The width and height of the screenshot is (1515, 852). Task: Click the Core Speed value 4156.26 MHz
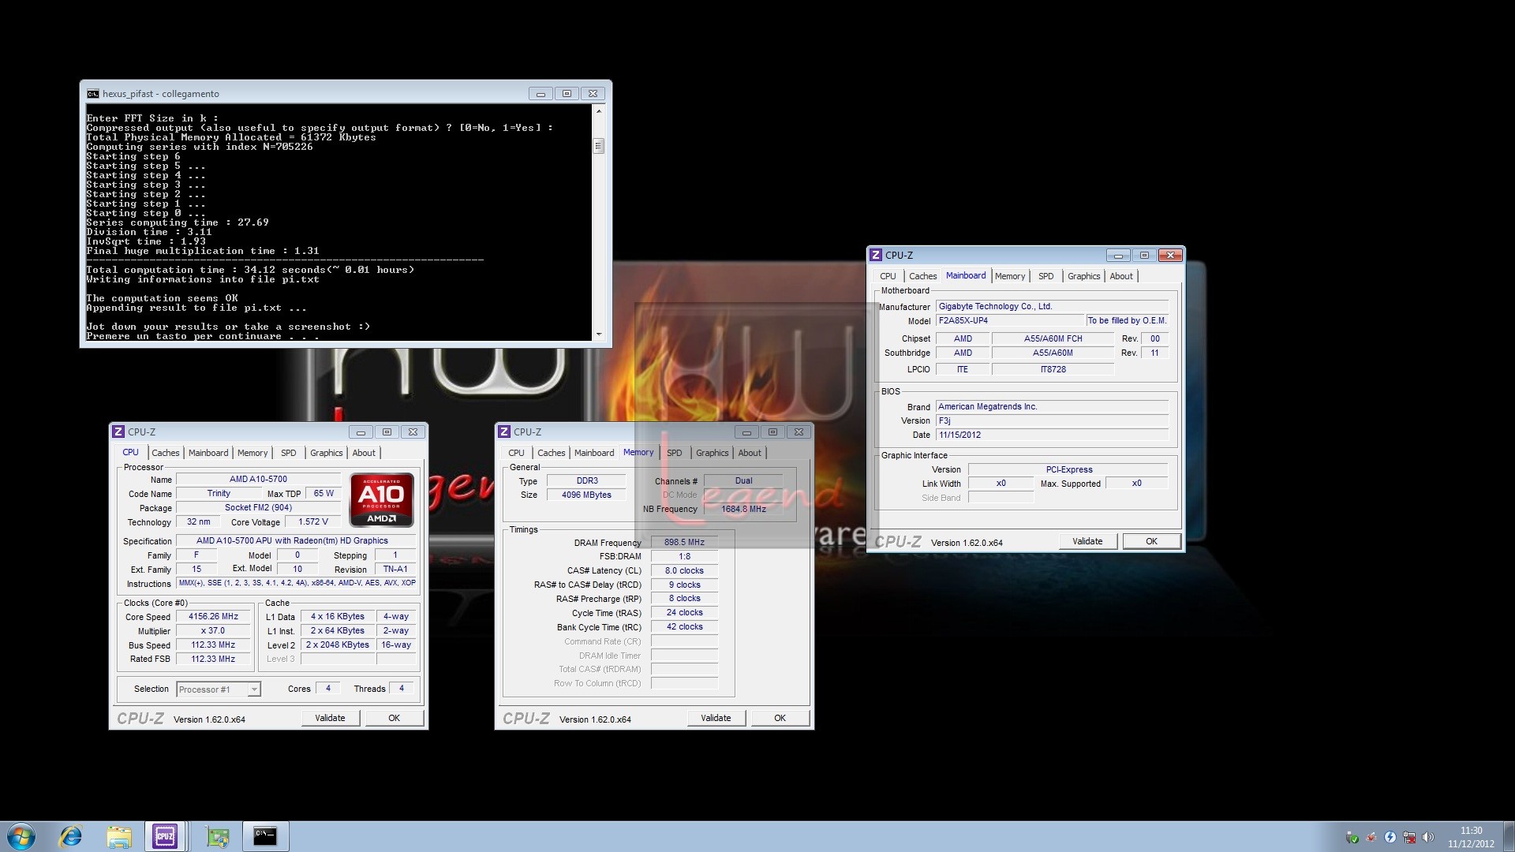(x=214, y=617)
